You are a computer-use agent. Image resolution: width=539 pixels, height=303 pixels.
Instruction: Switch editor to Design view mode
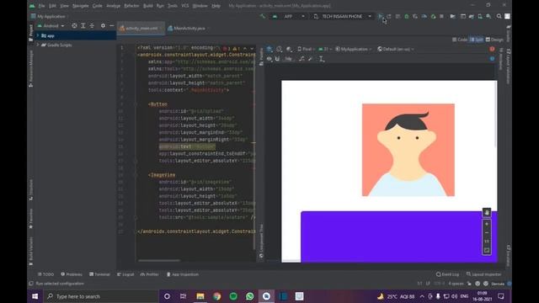click(494, 40)
